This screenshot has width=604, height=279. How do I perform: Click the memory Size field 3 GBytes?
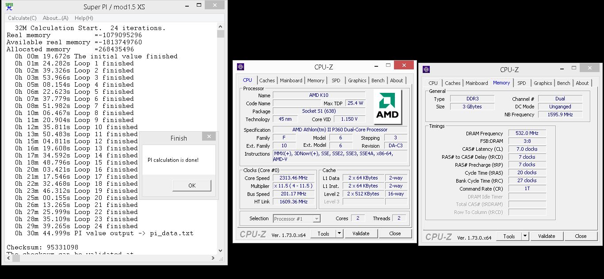click(x=472, y=107)
